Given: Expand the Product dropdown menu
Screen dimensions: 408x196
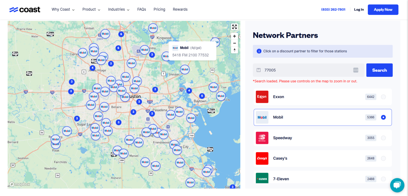Looking at the screenshot, I should tap(91, 10).
